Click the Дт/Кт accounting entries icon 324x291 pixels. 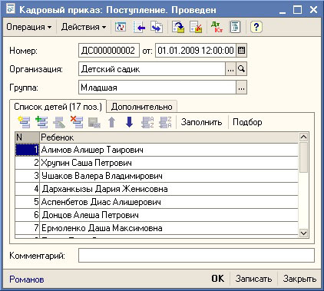(x=217, y=27)
